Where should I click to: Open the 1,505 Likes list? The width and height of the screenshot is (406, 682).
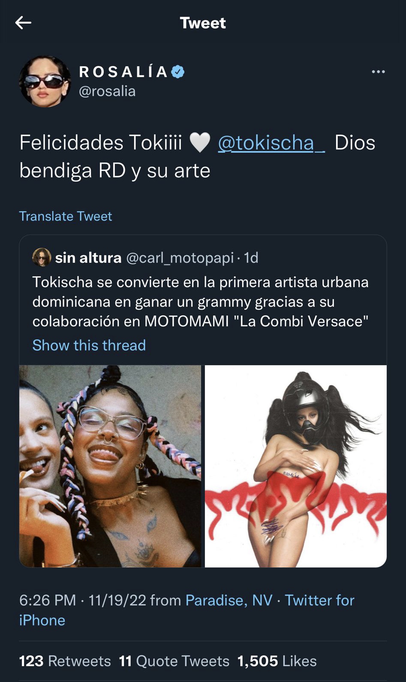pyautogui.click(x=277, y=661)
